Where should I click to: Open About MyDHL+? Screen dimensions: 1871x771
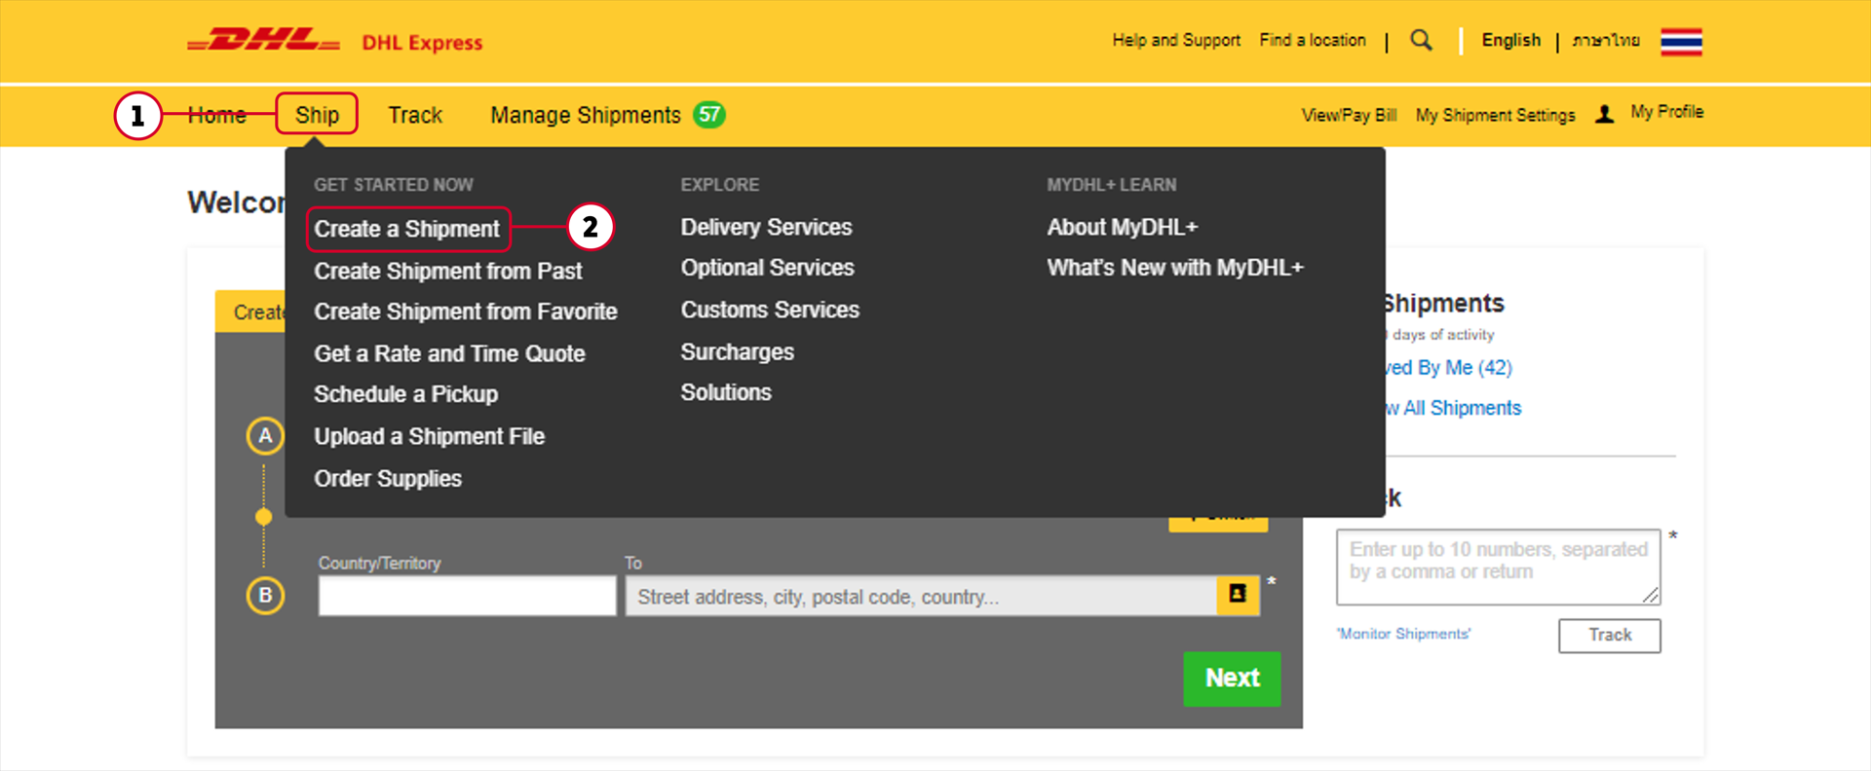[x=1122, y=227]
